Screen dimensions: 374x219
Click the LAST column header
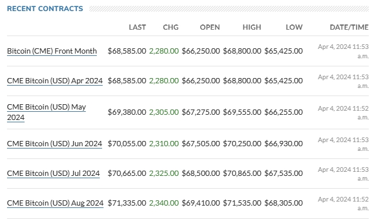[x=137, y=27]
